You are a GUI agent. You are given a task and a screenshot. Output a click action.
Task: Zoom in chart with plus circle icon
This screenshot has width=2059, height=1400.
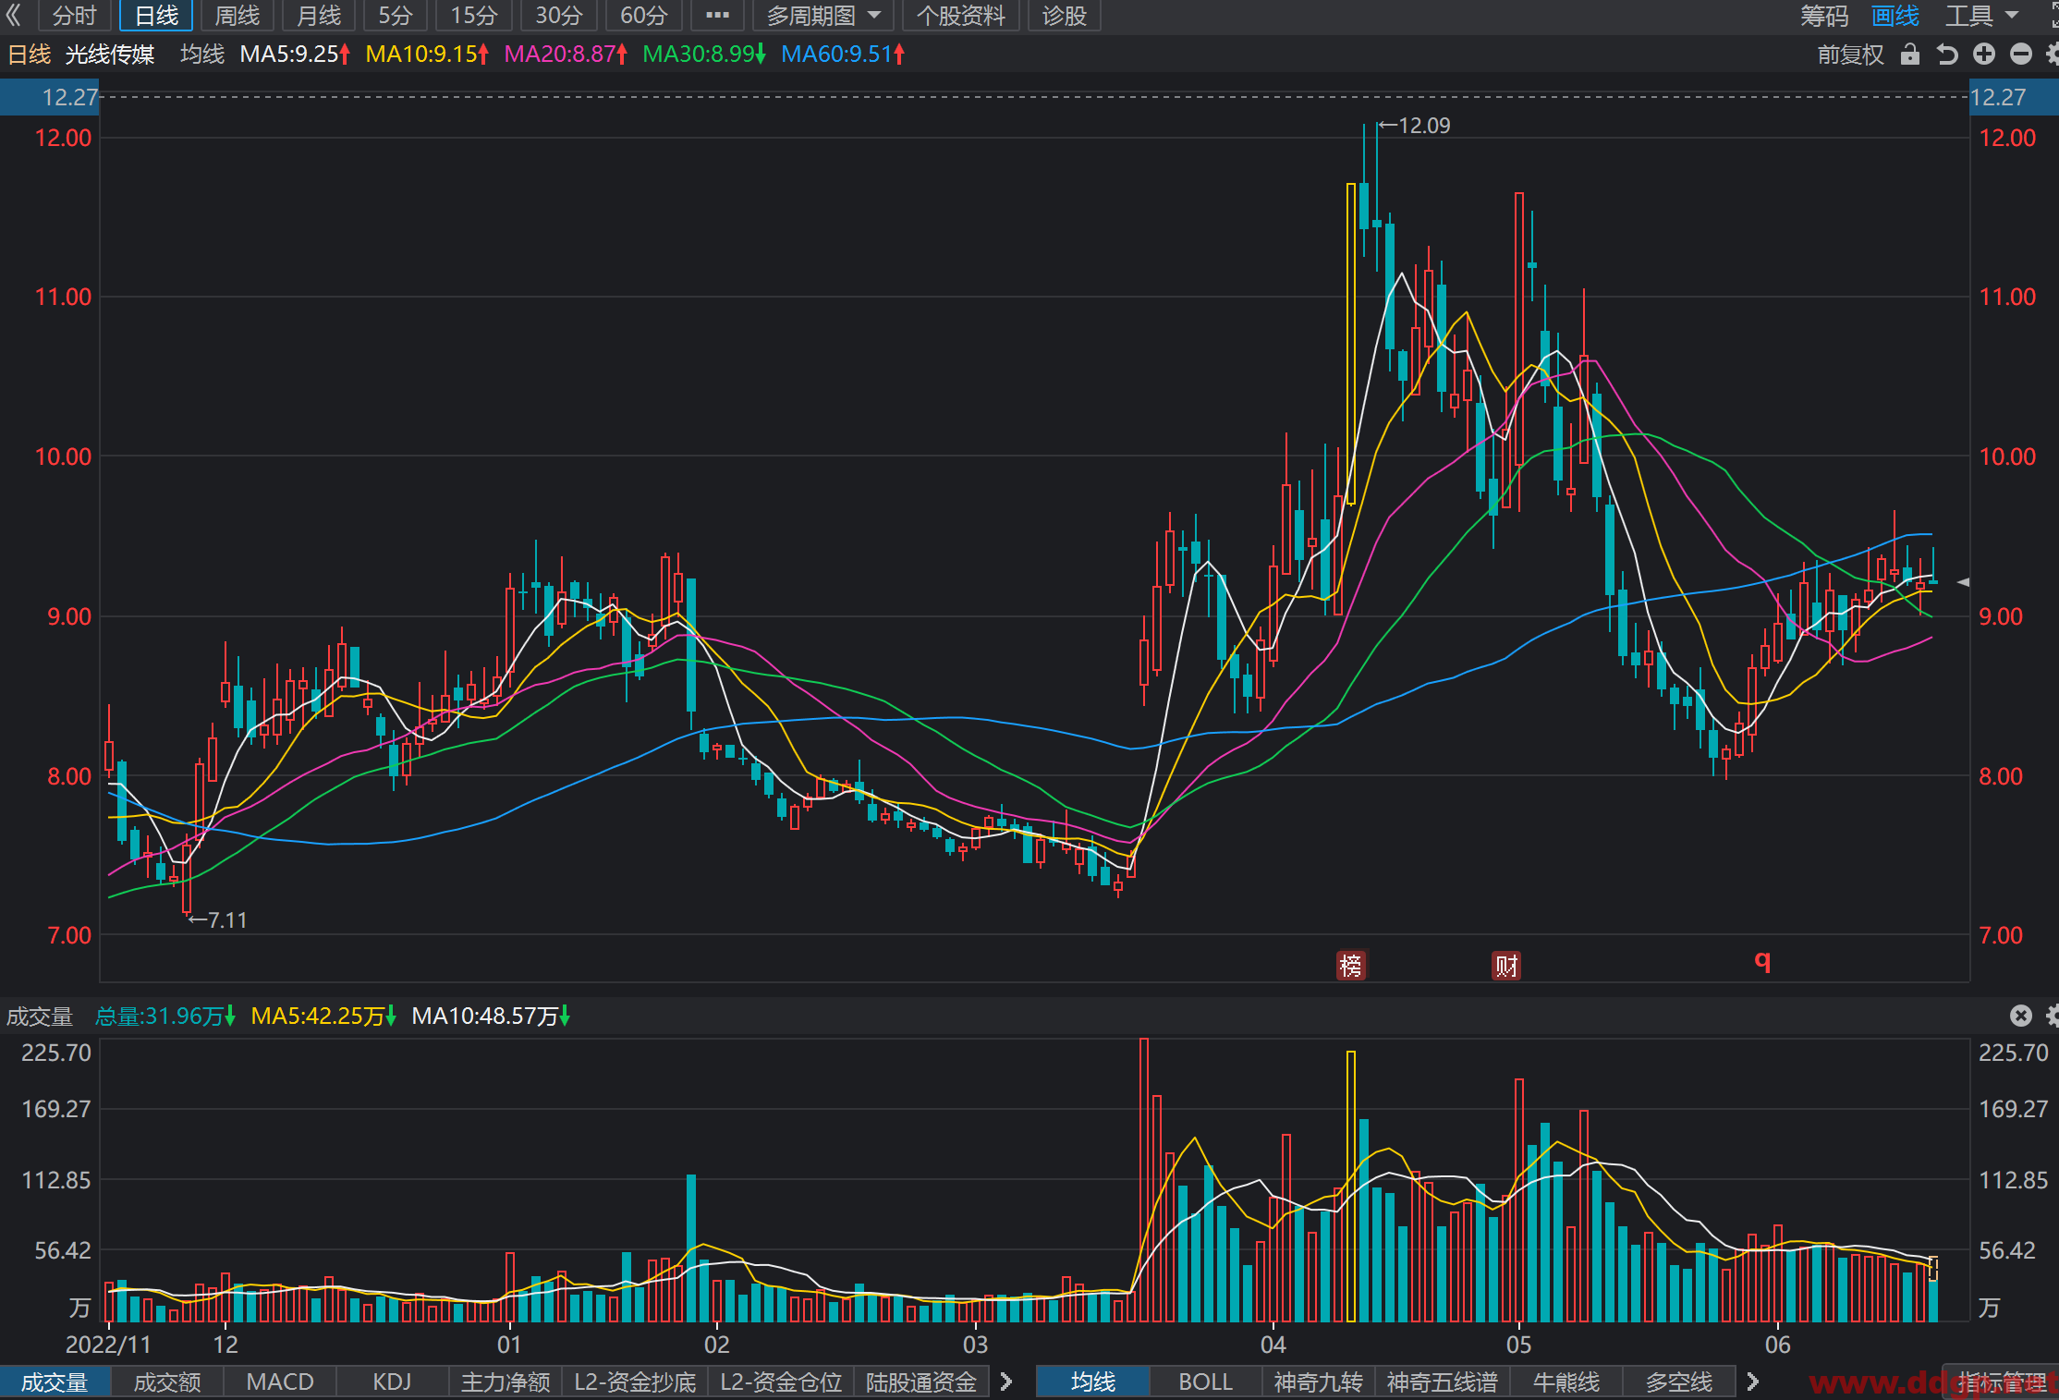[x=1984, y=55]
